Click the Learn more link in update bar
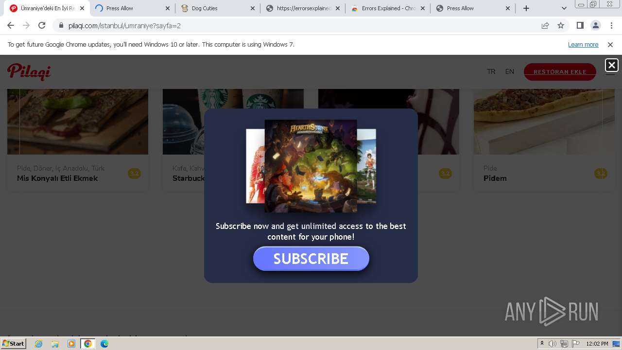 point(583,44)
